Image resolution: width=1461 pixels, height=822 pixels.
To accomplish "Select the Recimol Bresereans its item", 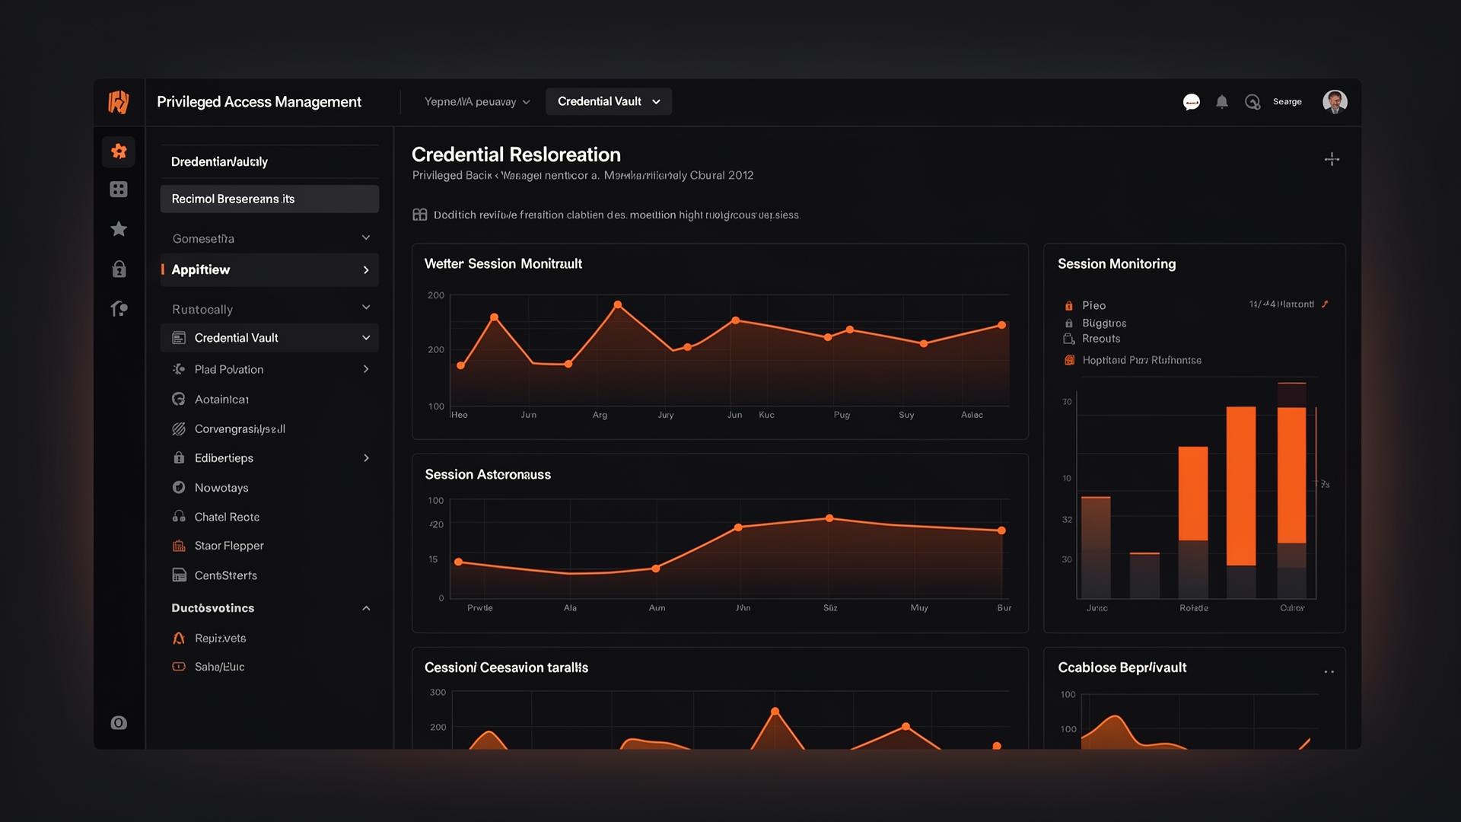I will point(269,199).
